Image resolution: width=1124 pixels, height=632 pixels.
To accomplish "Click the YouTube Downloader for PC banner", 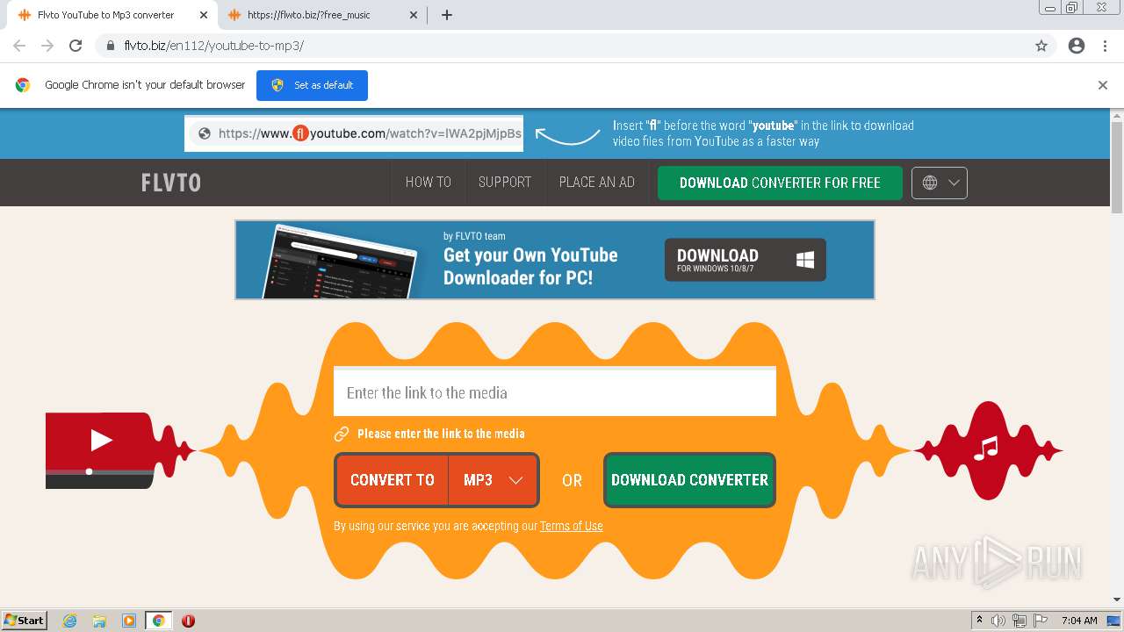I will (x=555, y=260).
